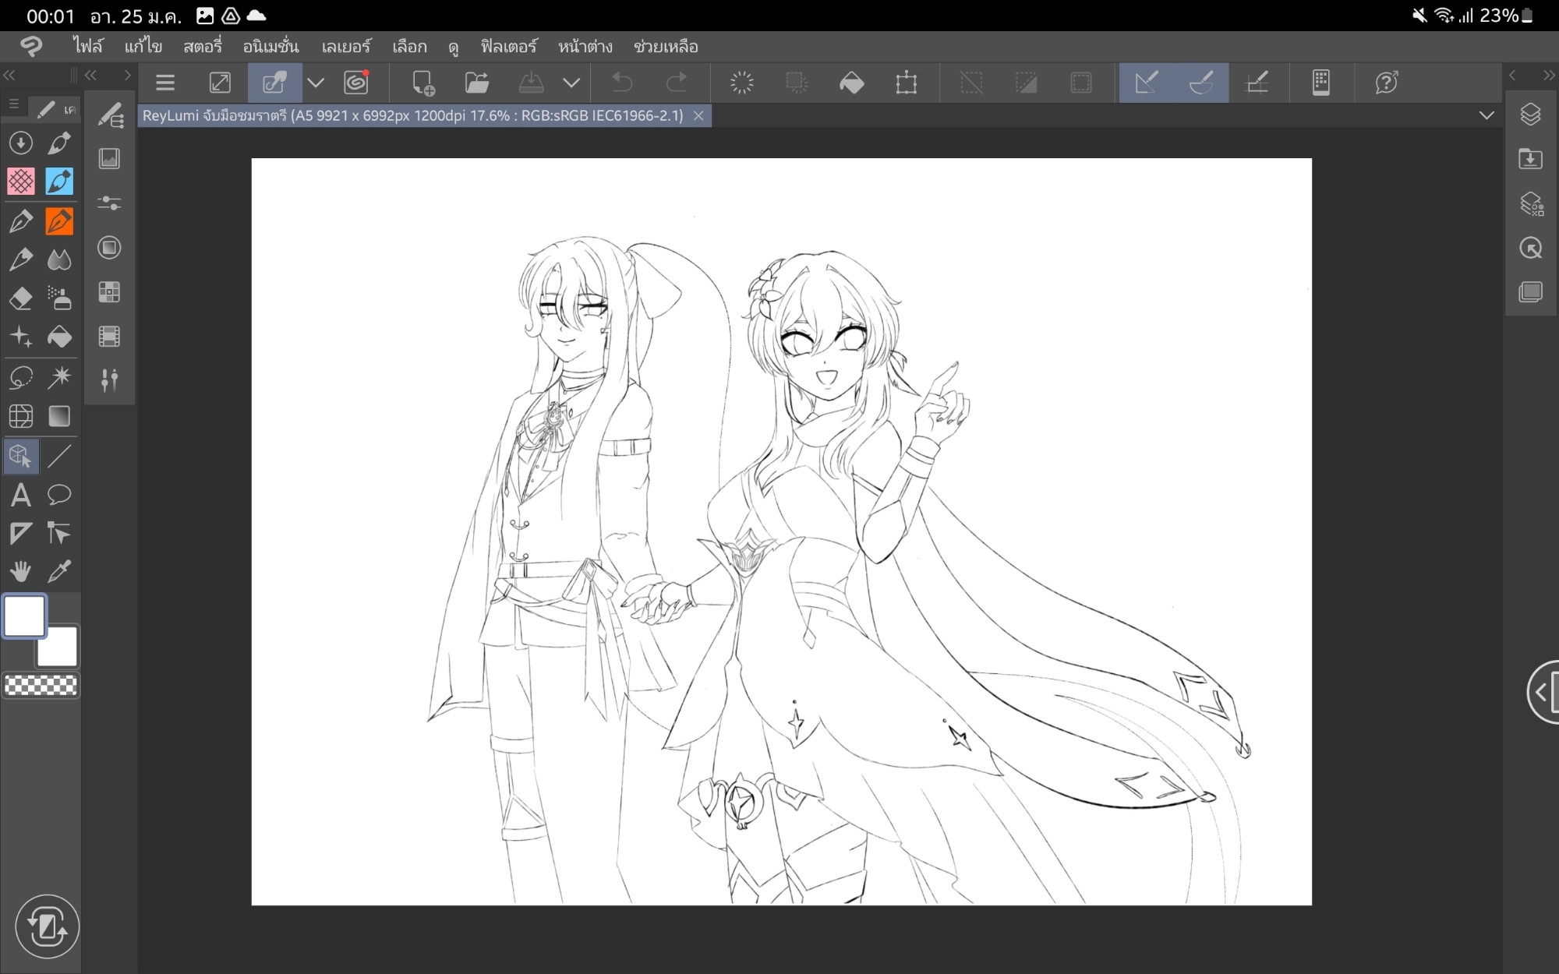The height and width of the screenshot is (974, 1559).
Task: Close the ReyLumi canvas tab
Action: 698,116
